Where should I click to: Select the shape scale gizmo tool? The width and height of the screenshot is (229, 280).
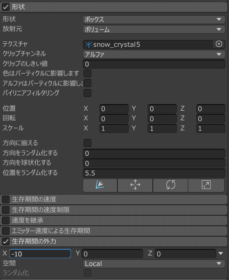pos(206,185)
